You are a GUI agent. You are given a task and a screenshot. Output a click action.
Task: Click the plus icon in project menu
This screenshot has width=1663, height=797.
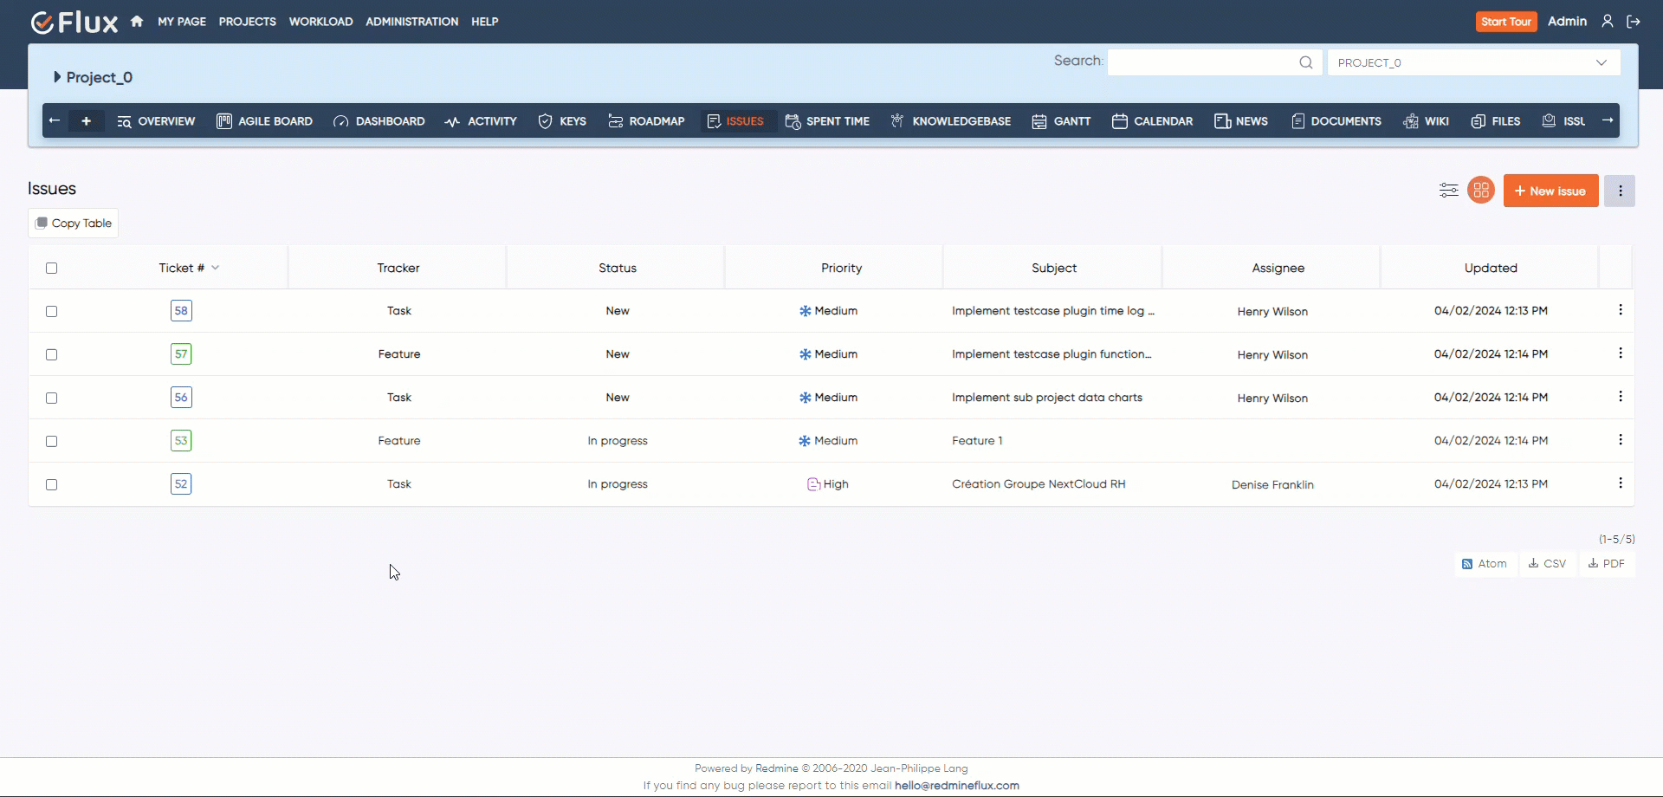coord(86,121)
